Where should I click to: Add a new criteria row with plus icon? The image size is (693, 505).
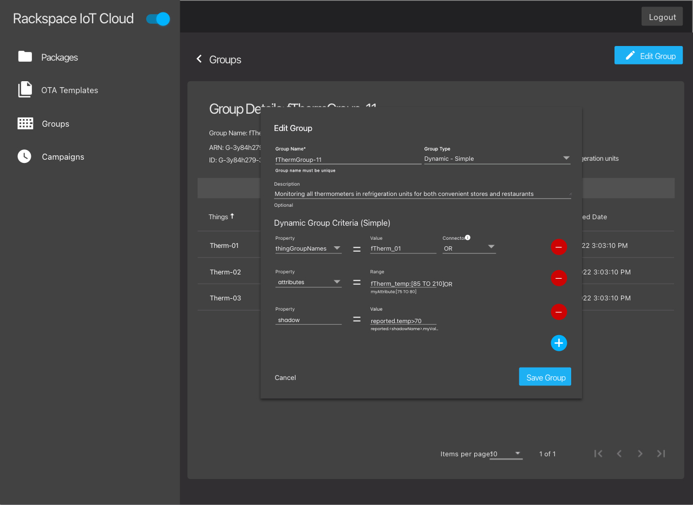coord(559,343)
